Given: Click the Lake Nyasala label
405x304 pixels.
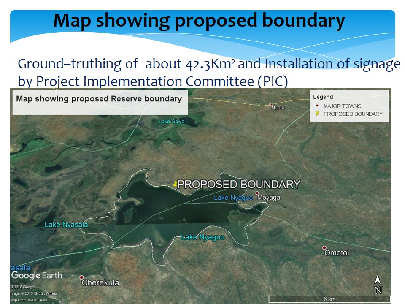Looking at the screenshot, I should [66, 225].
